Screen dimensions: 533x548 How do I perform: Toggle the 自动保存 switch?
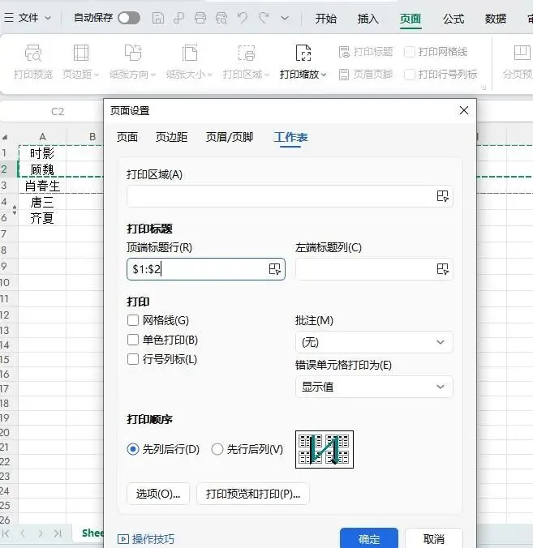[x=129, y=18]
